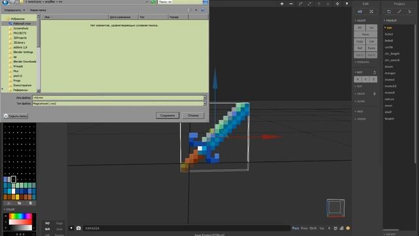Rotate around the Y axis button
The width and height of the screenshot is (419, 236).
coord(365,79)
